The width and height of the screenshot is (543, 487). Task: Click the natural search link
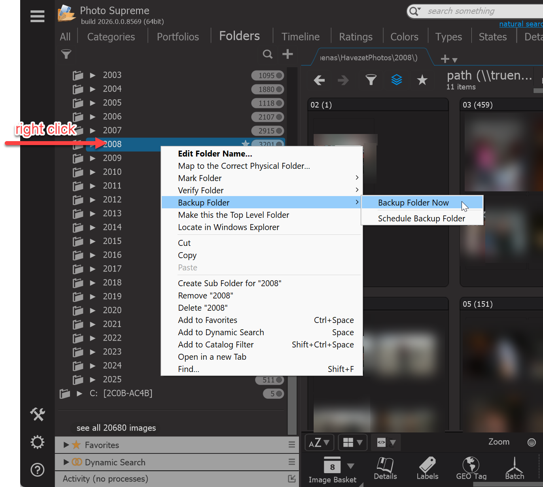pos(521,24)
